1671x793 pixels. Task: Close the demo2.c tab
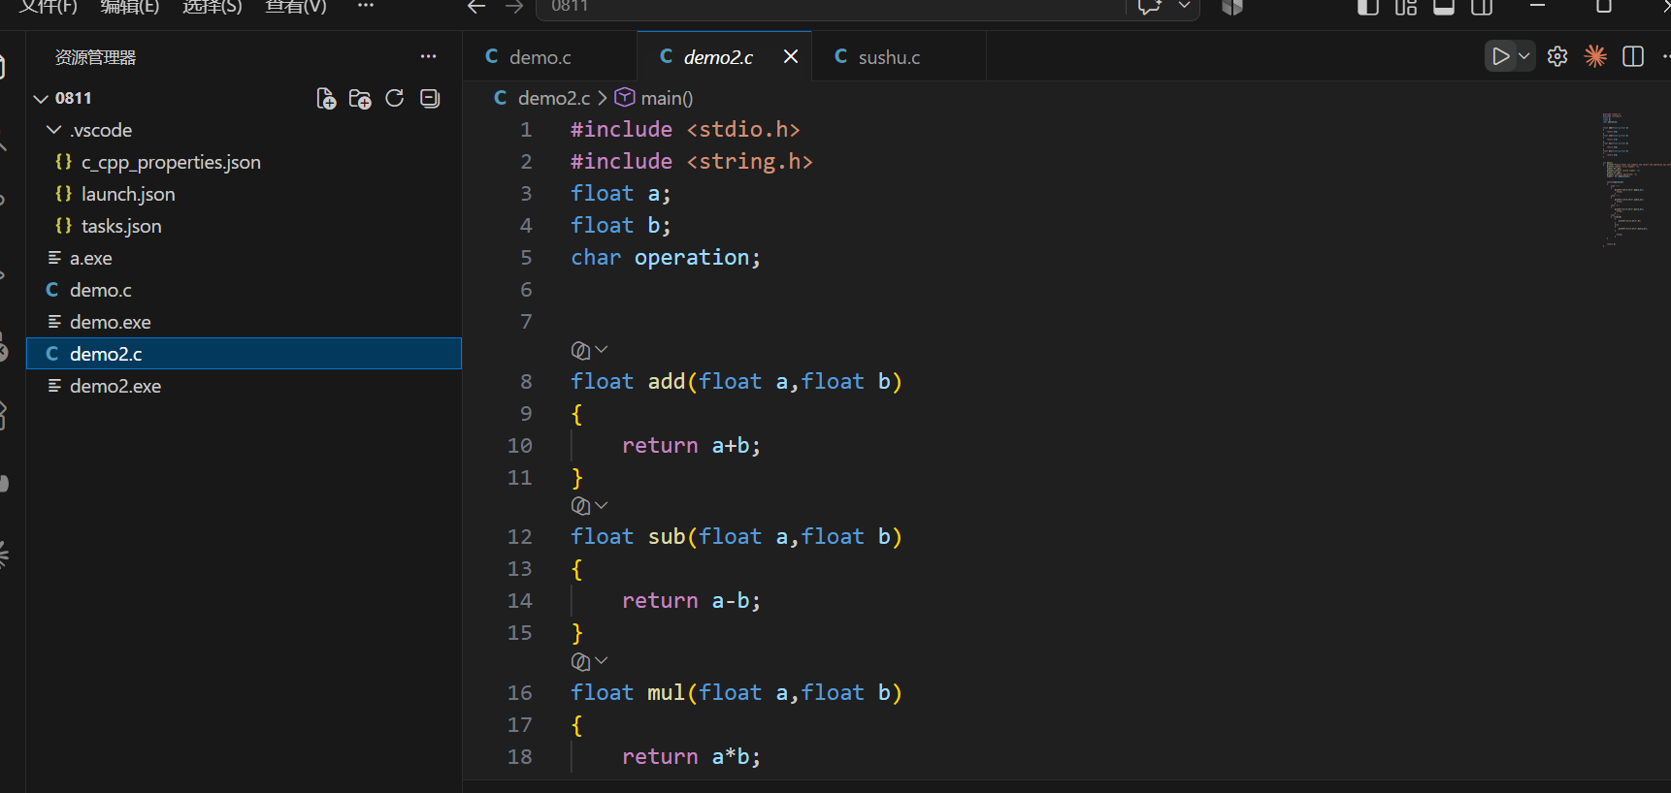coord(791,56)
